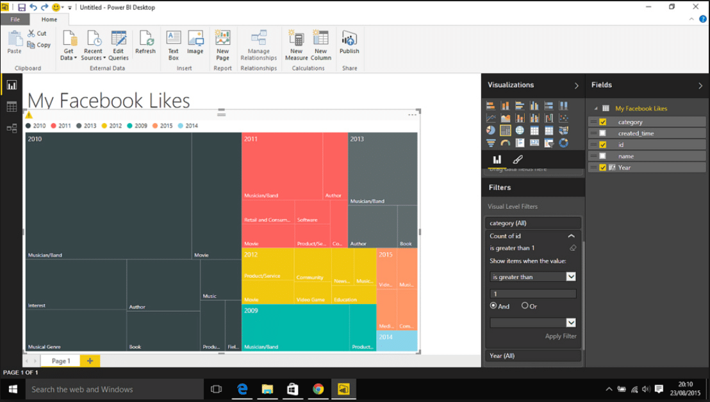Collapse the Count of id filter card
Image resolution: width=710 pixels, height=402 pixels.
[x=572, y=236]
